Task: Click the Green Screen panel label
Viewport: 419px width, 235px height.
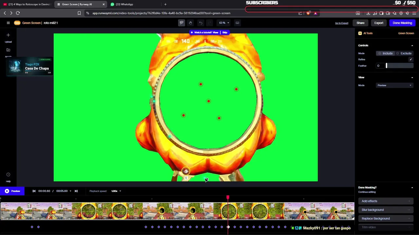Action: 406,33
